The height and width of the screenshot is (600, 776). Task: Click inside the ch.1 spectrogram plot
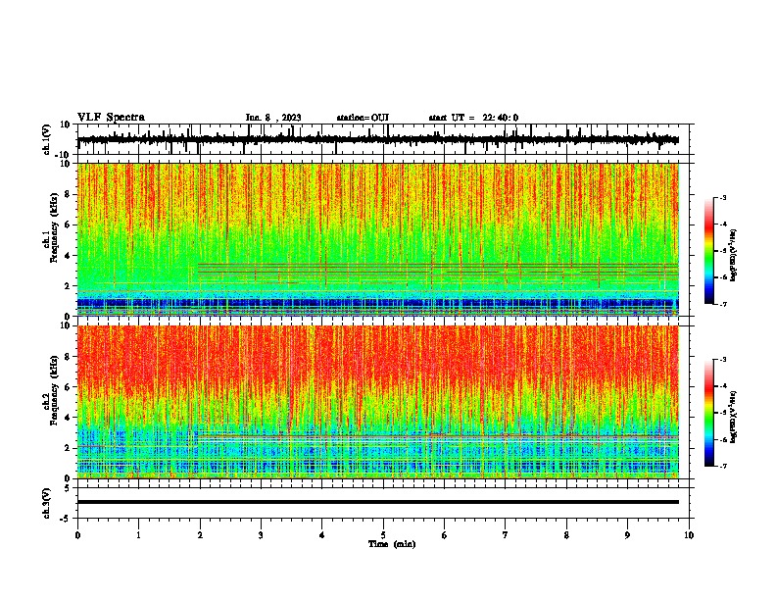pos(378,239)
